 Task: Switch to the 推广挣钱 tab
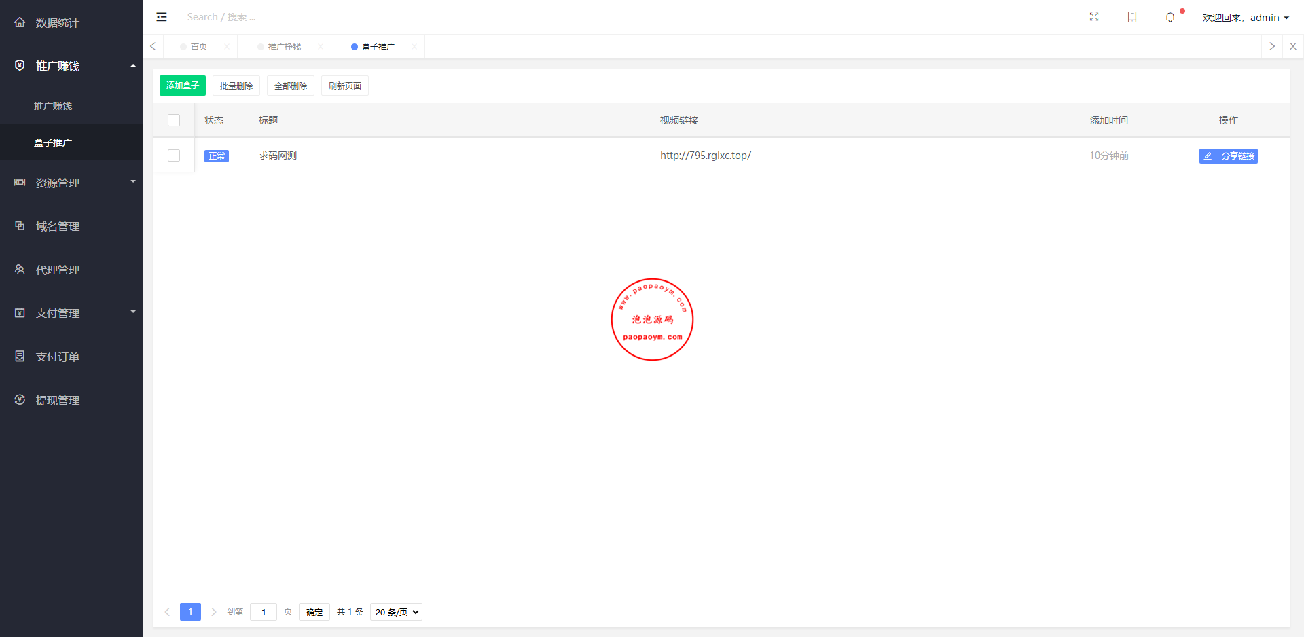click(284, 47)
